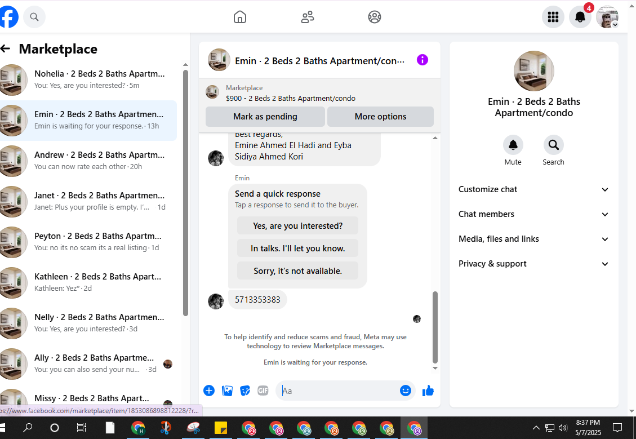Viewport: 636px width, 439px height.
Task: Choose a GIF icon
Action: point(263,391)
